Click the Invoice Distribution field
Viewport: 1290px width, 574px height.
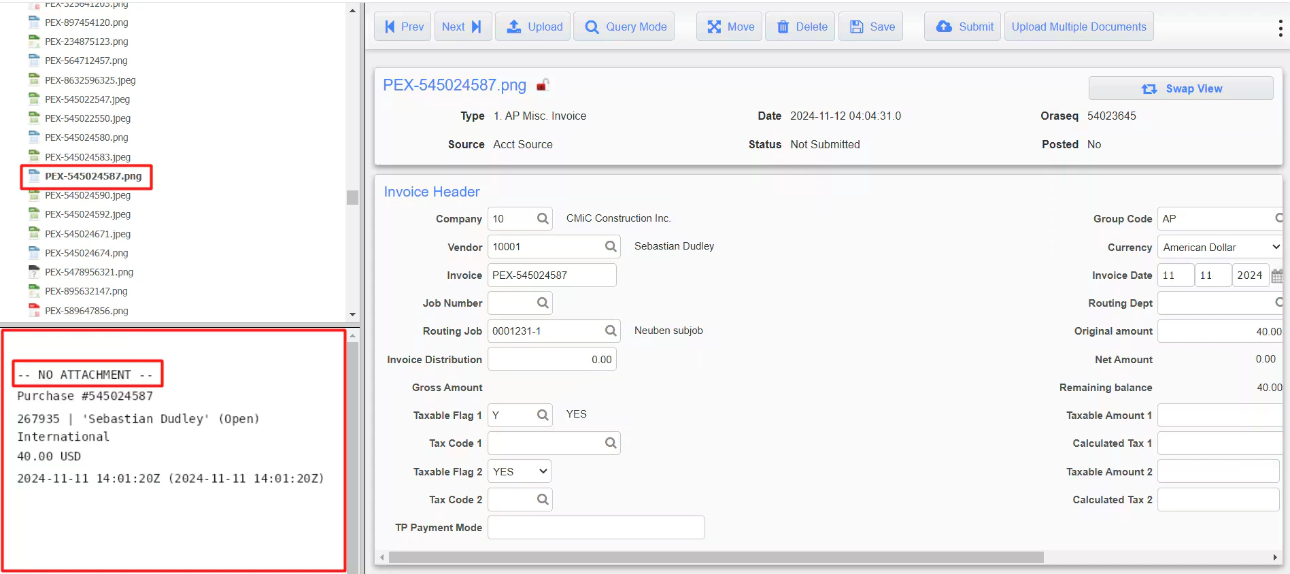point(552,359)
